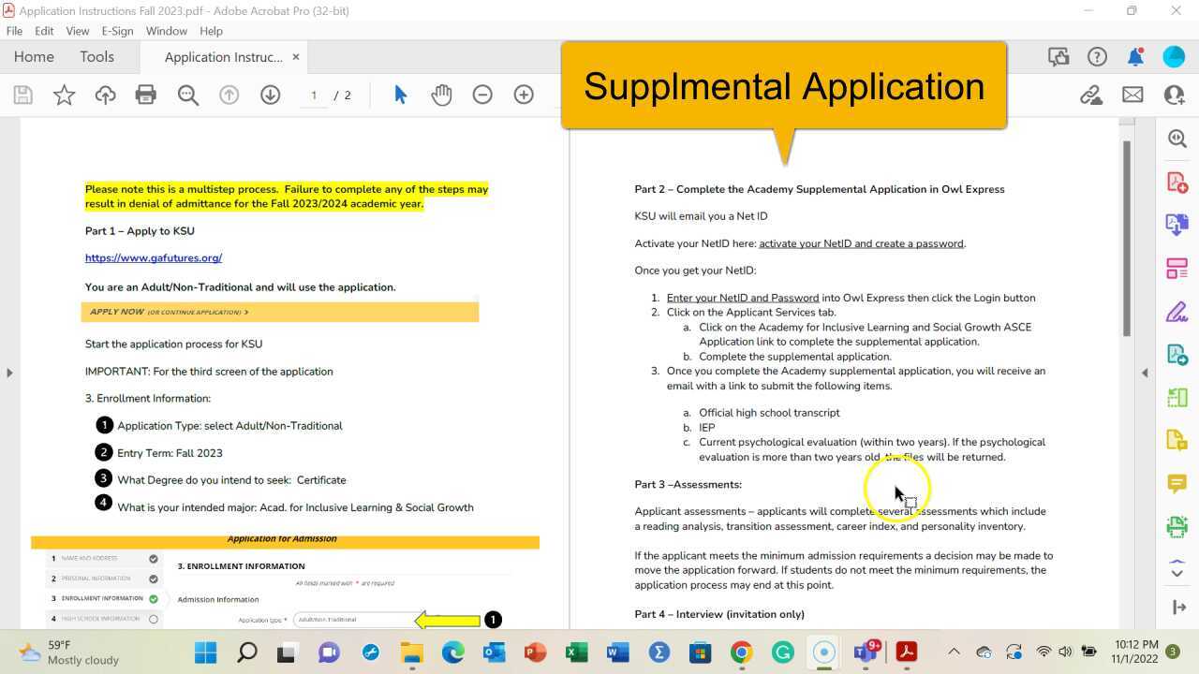
Task: Collapse the right tools pane arrow
Action: 1146,372
